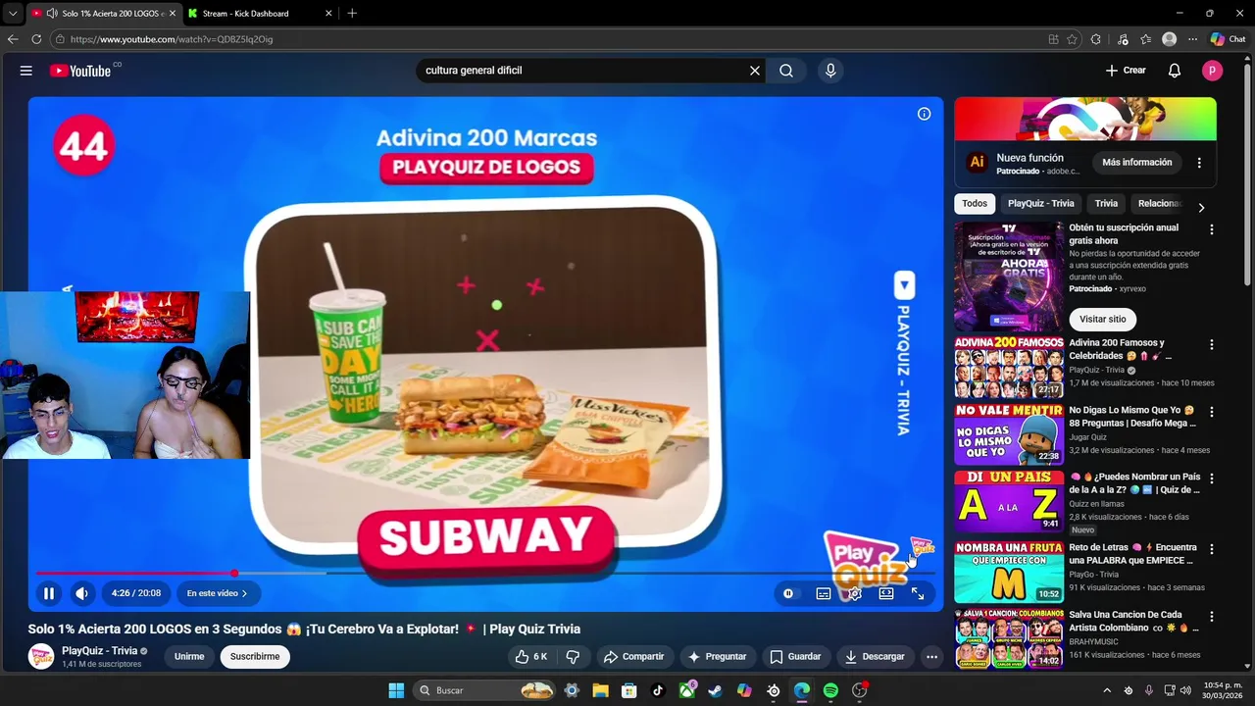Screen dimensions: 1255x706
Task: Click Más información on the ad
Action: pos(1137,163)
